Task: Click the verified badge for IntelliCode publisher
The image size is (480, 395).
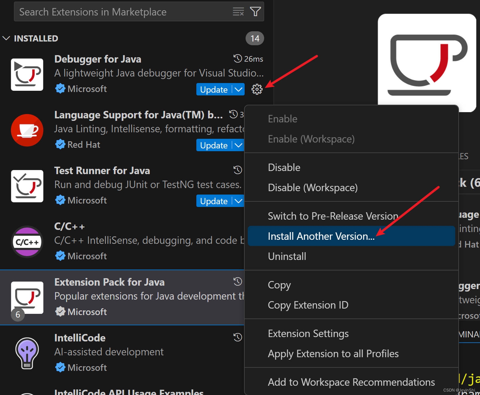Action: 60,367
